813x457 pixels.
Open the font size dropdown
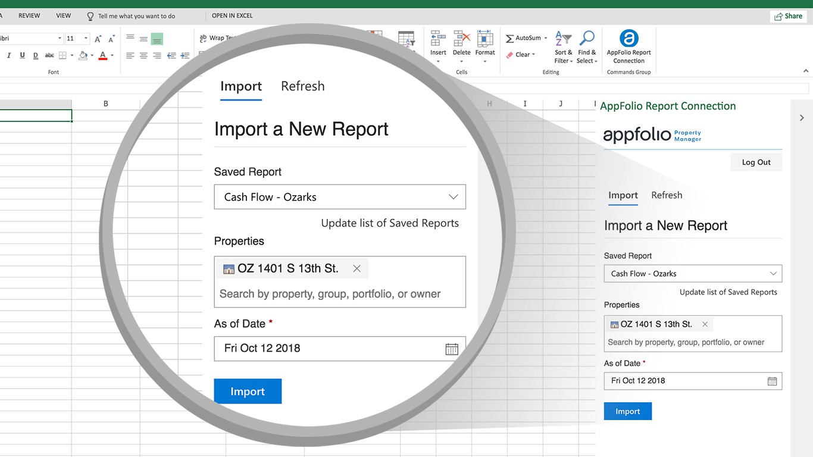pyautogui.click(x=85, y=38)
